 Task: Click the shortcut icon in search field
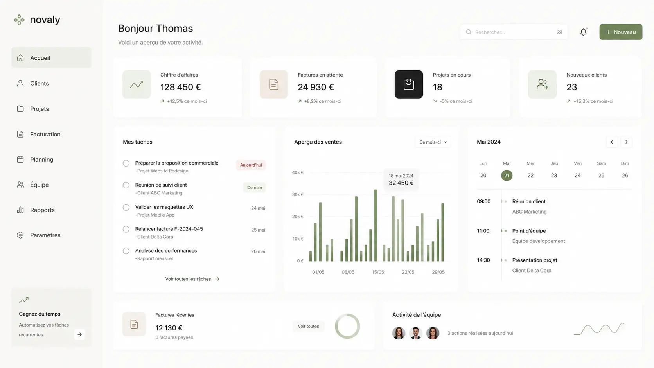click(x=560, y=32)
